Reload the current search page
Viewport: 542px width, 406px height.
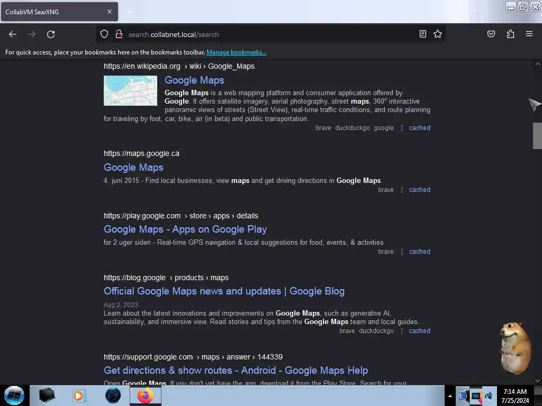[51, 34]
